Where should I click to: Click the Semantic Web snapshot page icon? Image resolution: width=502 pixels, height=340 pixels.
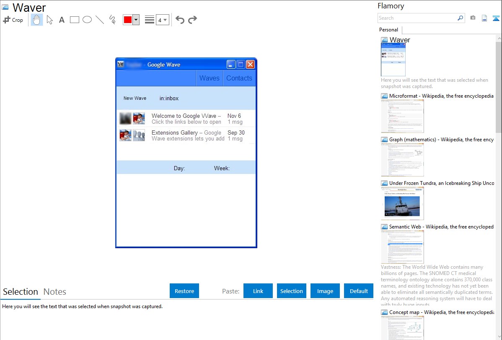(384, 227)
